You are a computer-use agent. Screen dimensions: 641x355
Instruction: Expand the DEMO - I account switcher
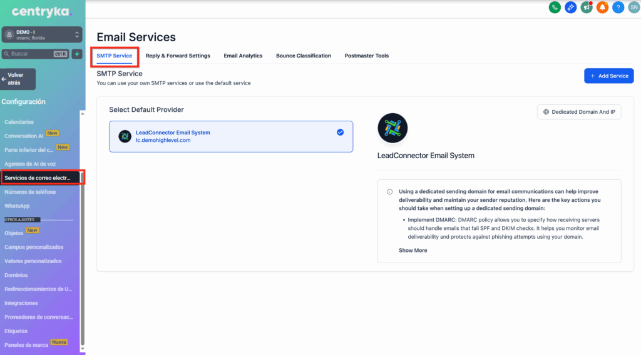coord(42,34)
